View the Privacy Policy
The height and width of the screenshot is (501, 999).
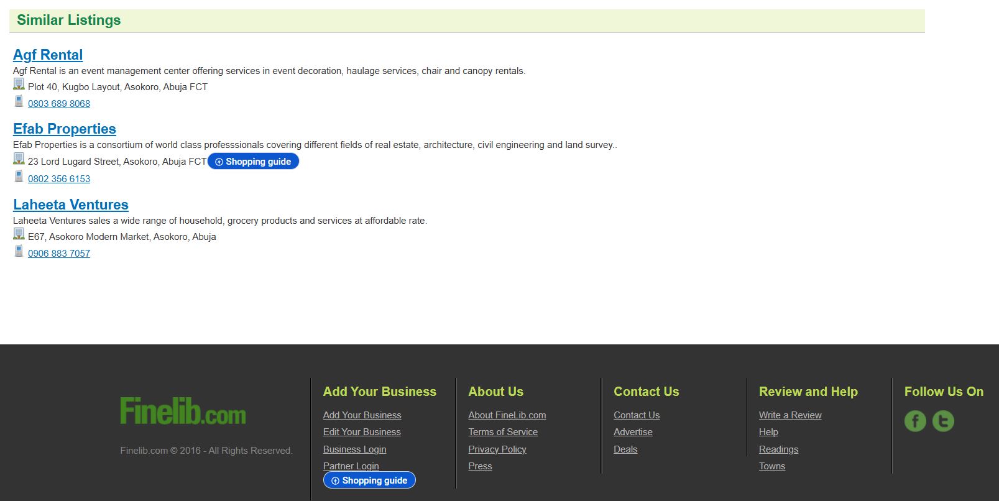tap(497, 449)
